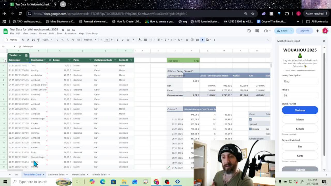Toggle the filter button in the toolbar
Image resolution: width=331 pixels, height=186 pixels.
(x=203, y=40)
